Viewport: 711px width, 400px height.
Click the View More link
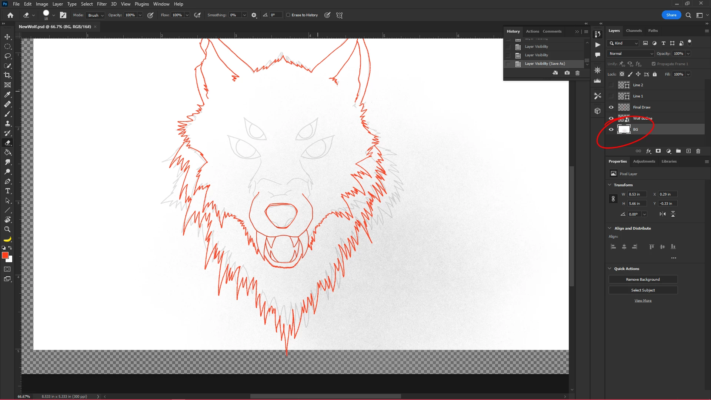[642, 301]
